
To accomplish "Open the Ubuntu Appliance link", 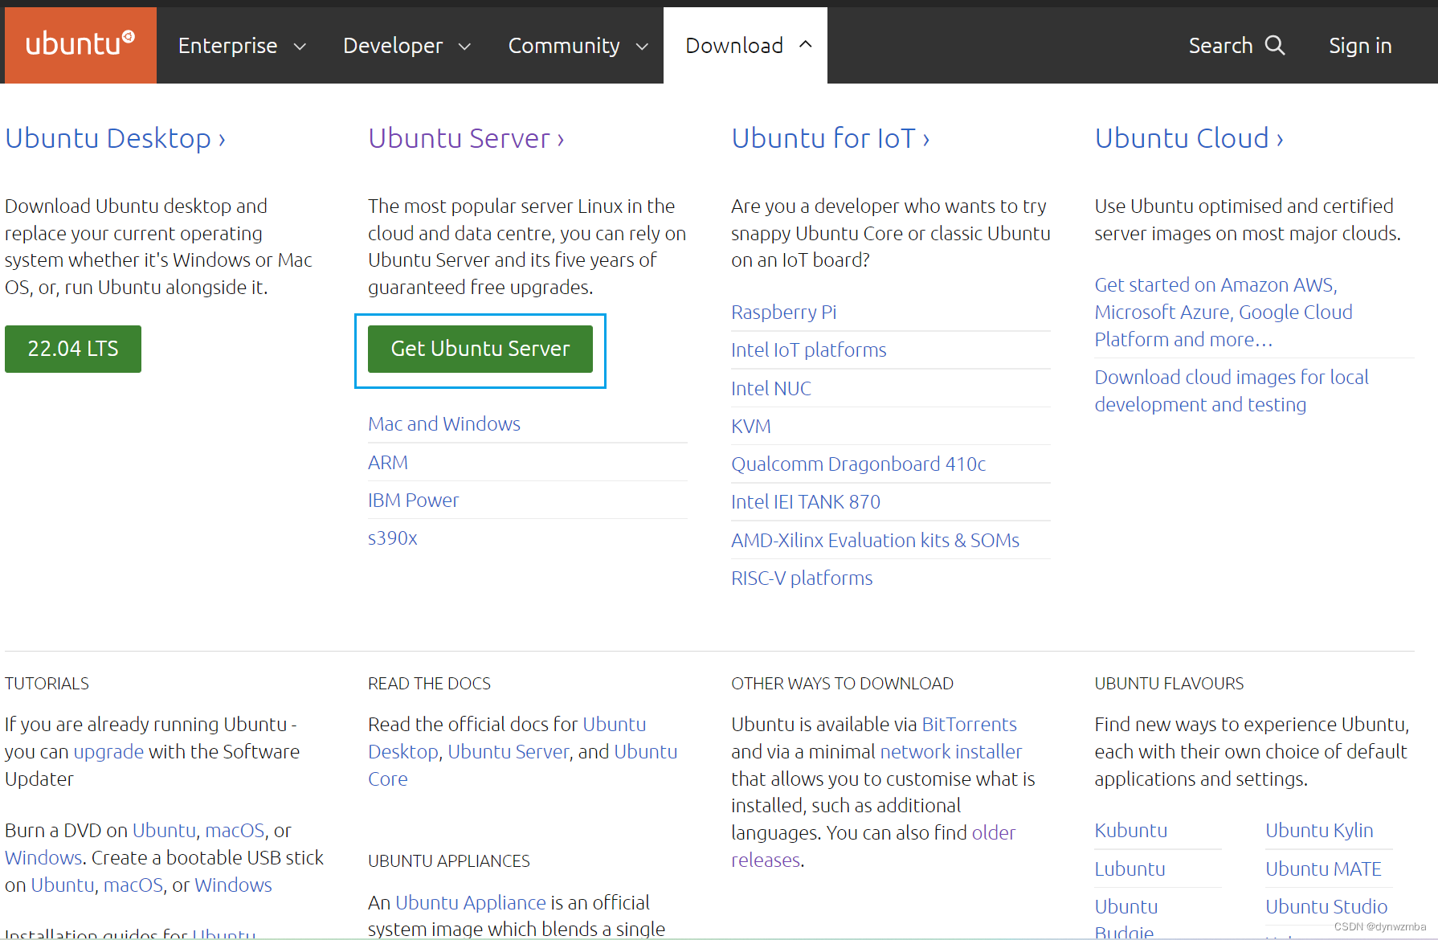I will pos(470,903).
